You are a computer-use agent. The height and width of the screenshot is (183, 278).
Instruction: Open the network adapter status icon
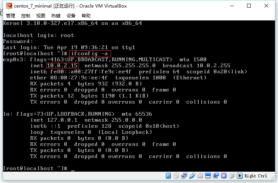pyautogui.click(x=184, y=176)
